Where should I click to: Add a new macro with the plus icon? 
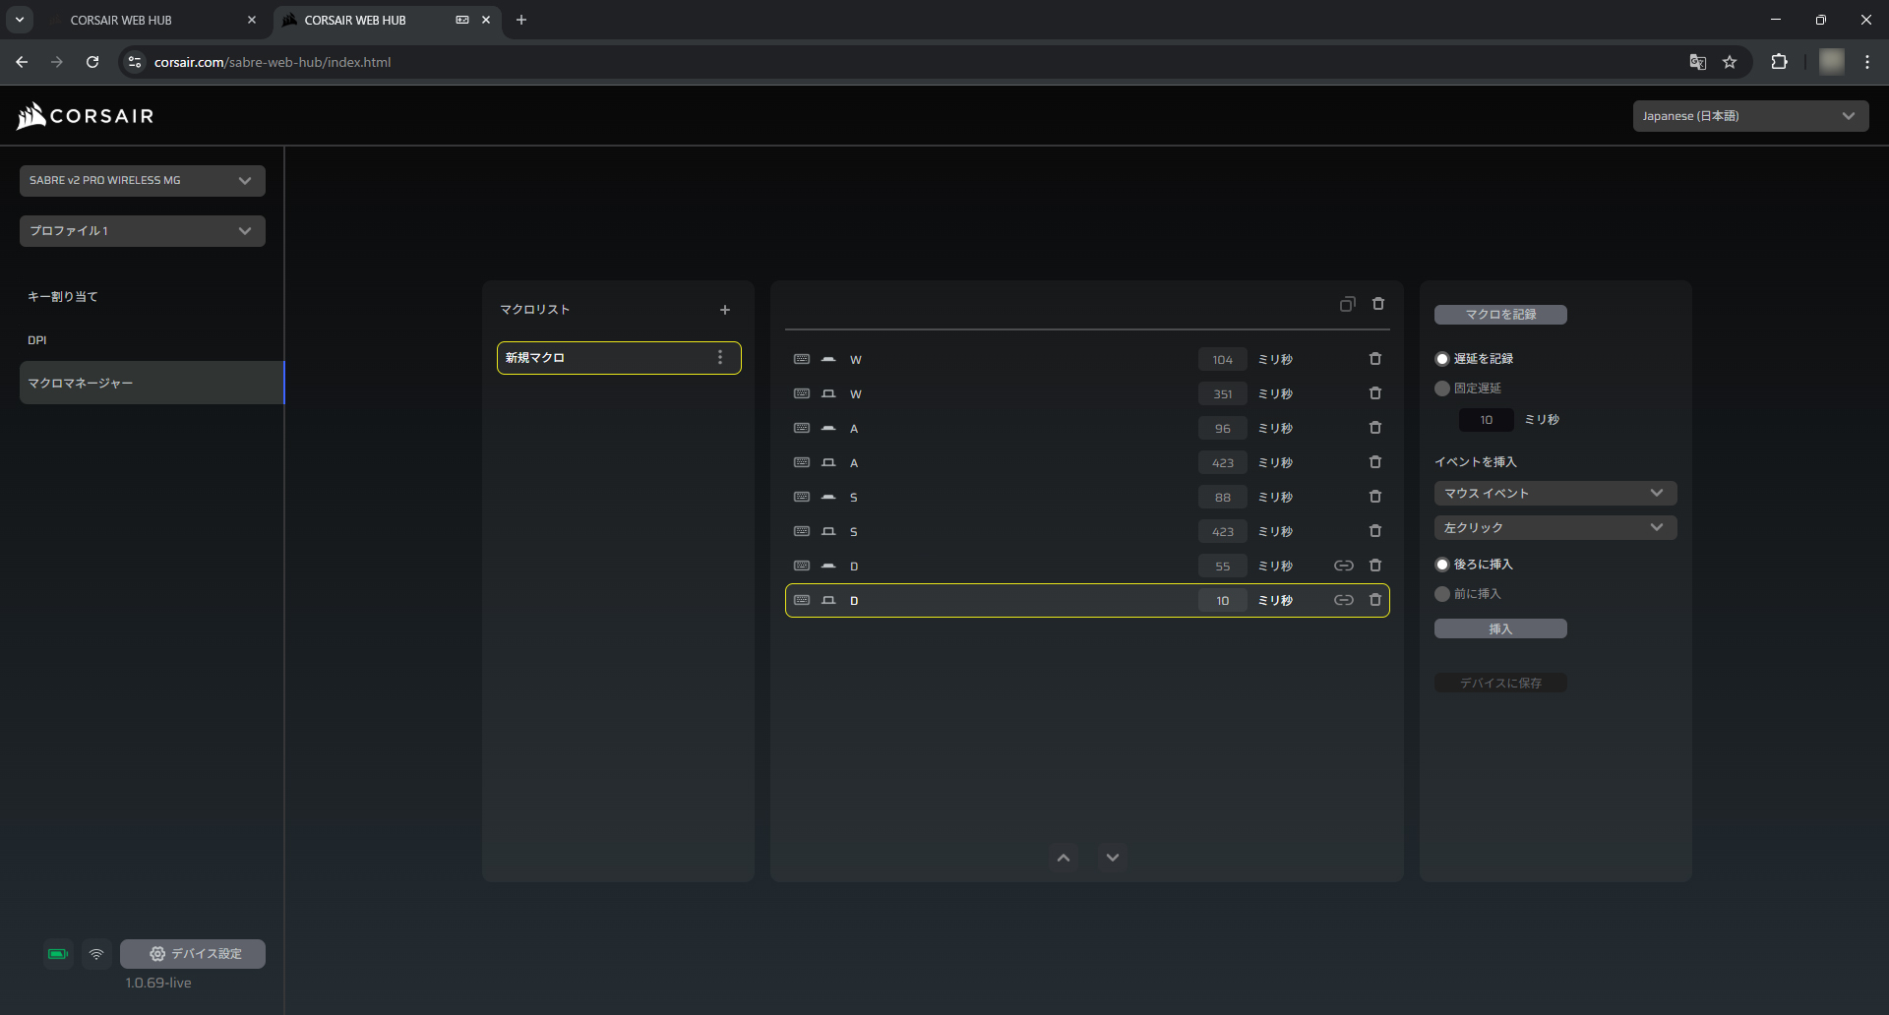pyautogui.click(x=725, y=310)
